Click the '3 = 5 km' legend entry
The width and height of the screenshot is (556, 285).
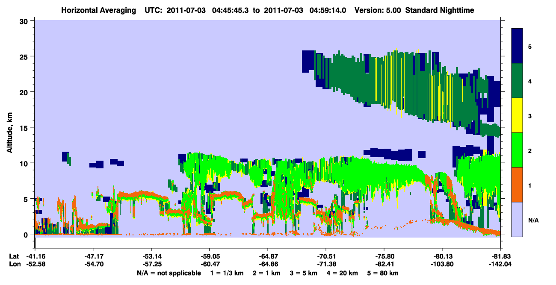coord(304,273)
